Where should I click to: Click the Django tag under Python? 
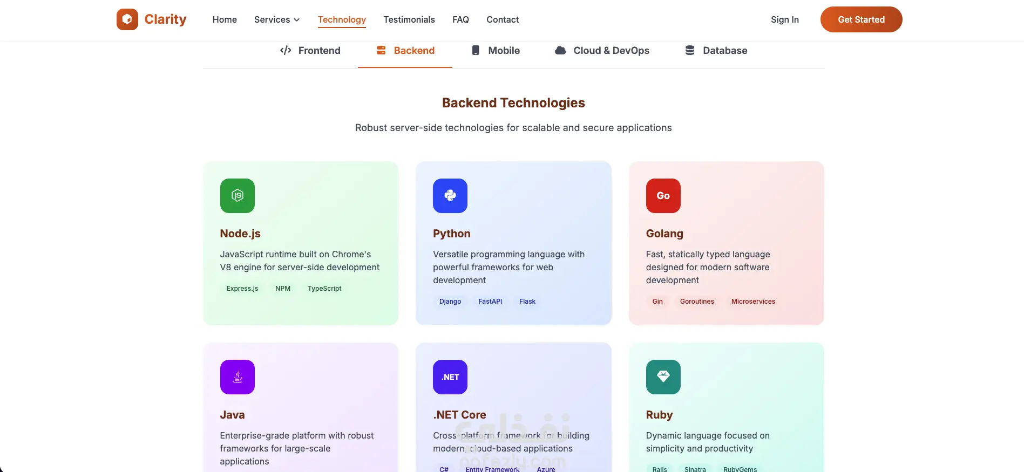450,302
